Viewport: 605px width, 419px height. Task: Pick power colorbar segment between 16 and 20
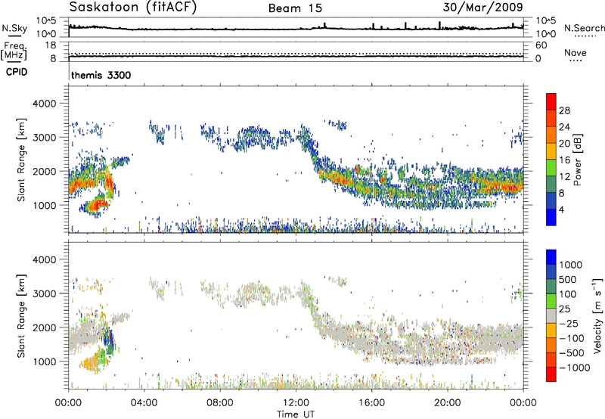(x=551, y=151)
